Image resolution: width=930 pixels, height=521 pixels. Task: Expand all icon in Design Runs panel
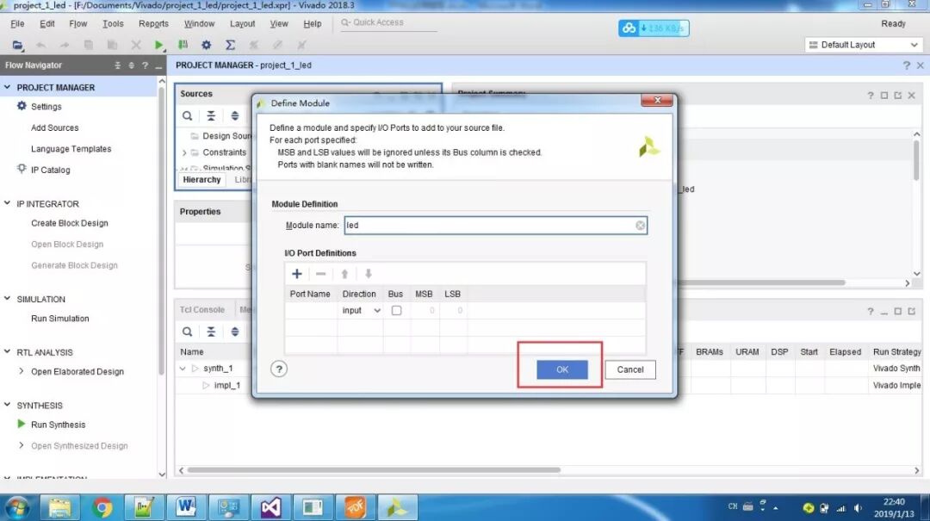(x=235, y=332)
